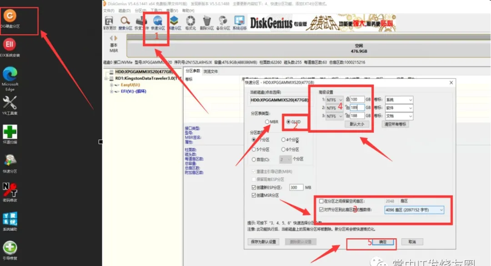Click the 备份分区 toolbar icon

pyautogui.click(x=223, y=23)
